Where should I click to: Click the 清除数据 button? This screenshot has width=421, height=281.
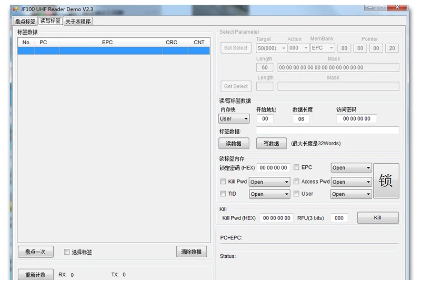point(192,252)
